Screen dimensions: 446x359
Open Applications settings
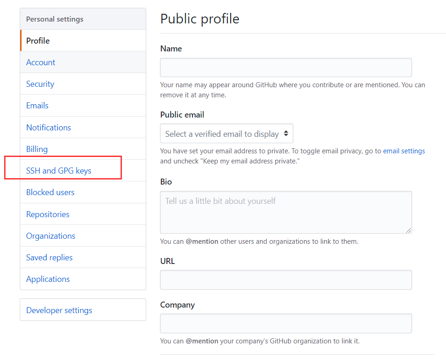tap(83, 279)
